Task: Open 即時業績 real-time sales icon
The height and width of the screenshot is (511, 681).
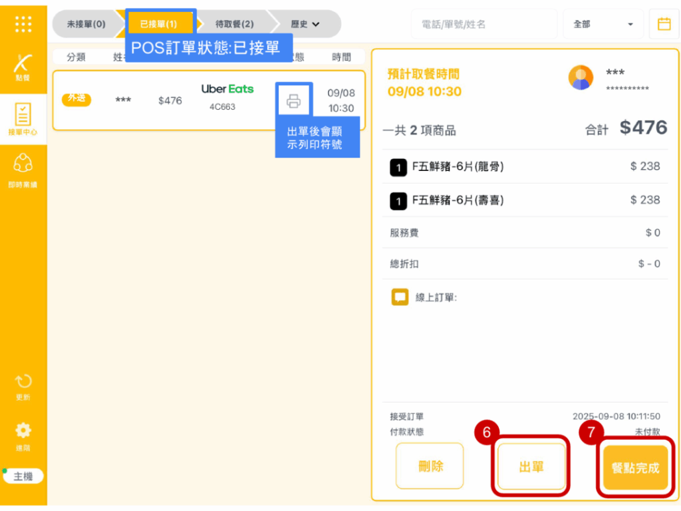Action: 23,169
